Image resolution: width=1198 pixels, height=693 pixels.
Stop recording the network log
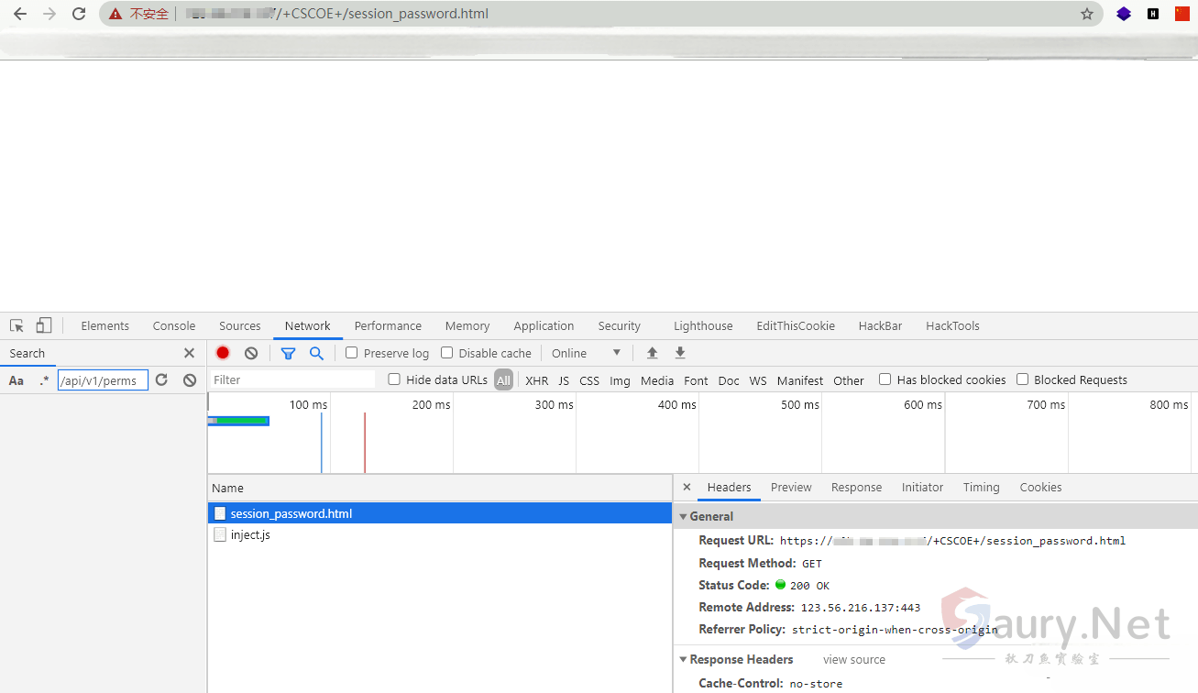tap(221, 353)
